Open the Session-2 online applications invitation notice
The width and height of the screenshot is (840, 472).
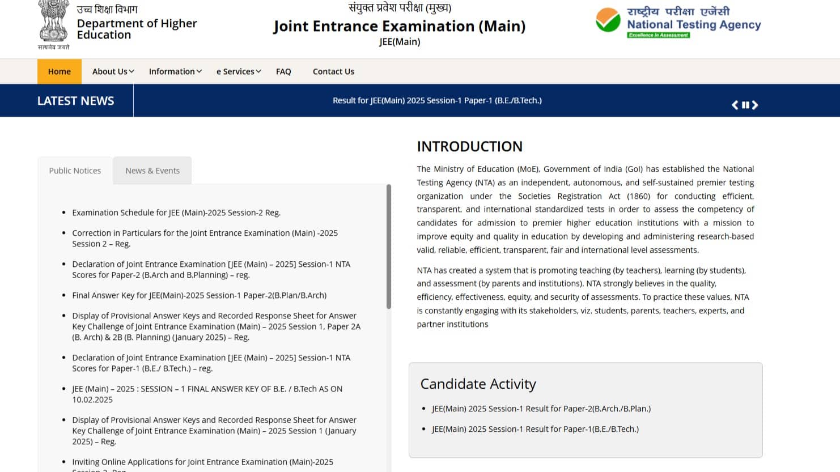pos(202,462)
